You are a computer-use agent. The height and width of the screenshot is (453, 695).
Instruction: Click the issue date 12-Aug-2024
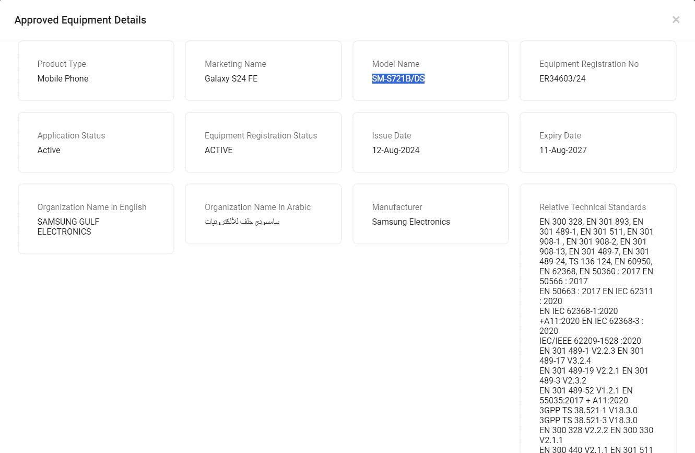(x=395, y=150)
